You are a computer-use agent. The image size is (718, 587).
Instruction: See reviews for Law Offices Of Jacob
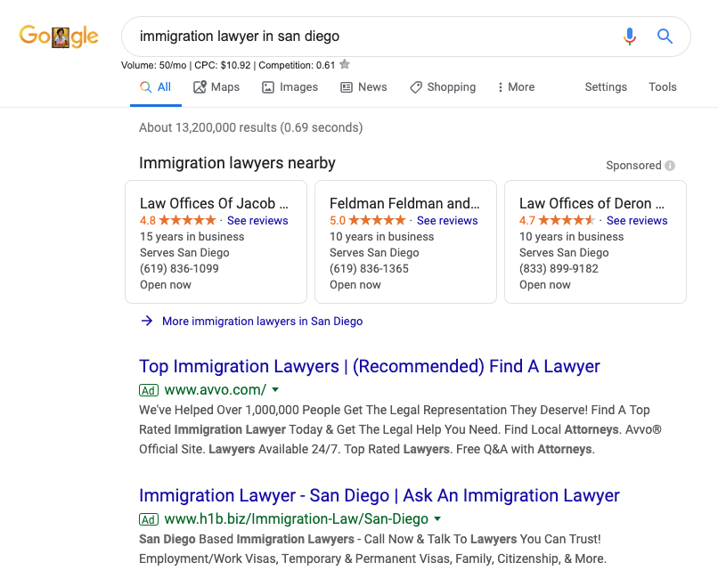[x=257, y=220]
